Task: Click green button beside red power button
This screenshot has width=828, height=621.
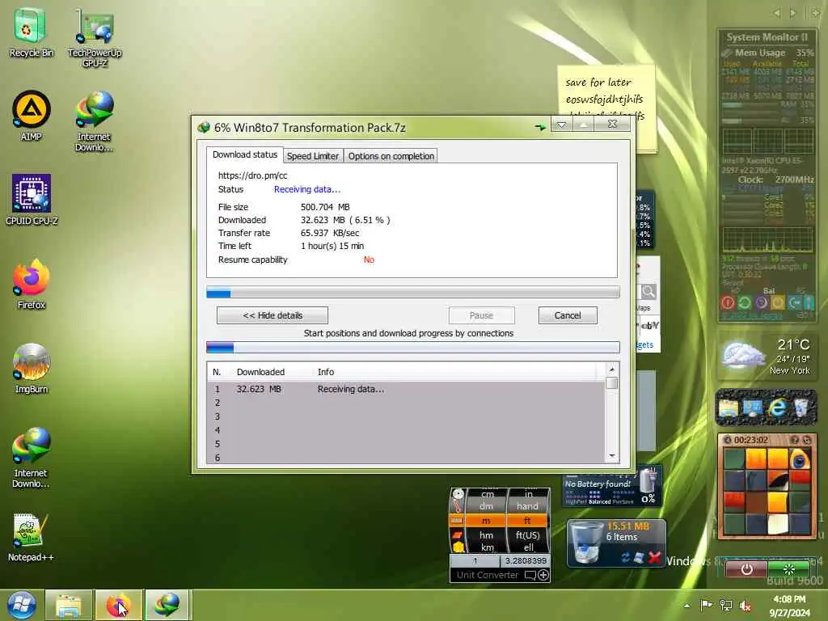Action: (789, 569)
